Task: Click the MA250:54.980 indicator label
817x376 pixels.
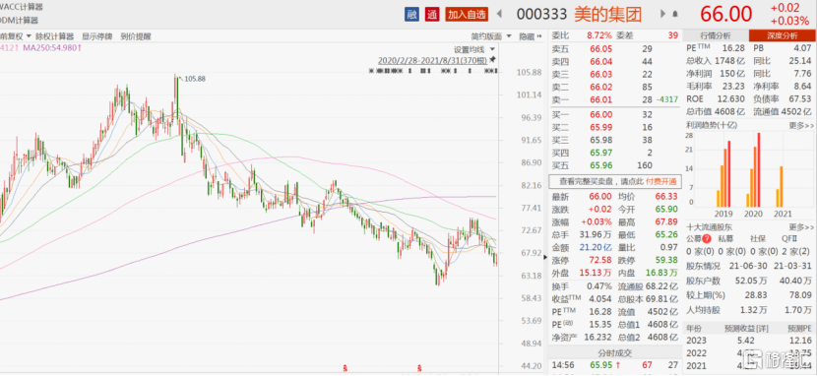Action: tap(51, 48)
